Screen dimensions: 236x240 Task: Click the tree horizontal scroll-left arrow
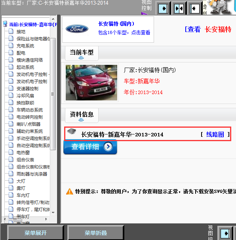click(5, 219)
